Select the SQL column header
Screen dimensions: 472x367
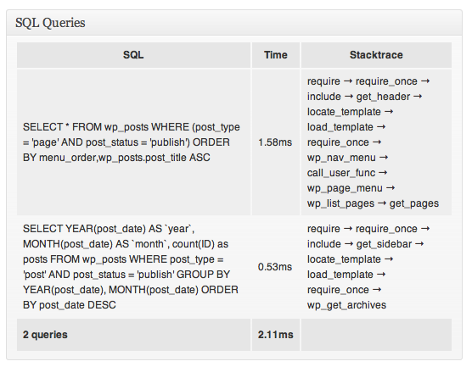[x=133, y=55]
